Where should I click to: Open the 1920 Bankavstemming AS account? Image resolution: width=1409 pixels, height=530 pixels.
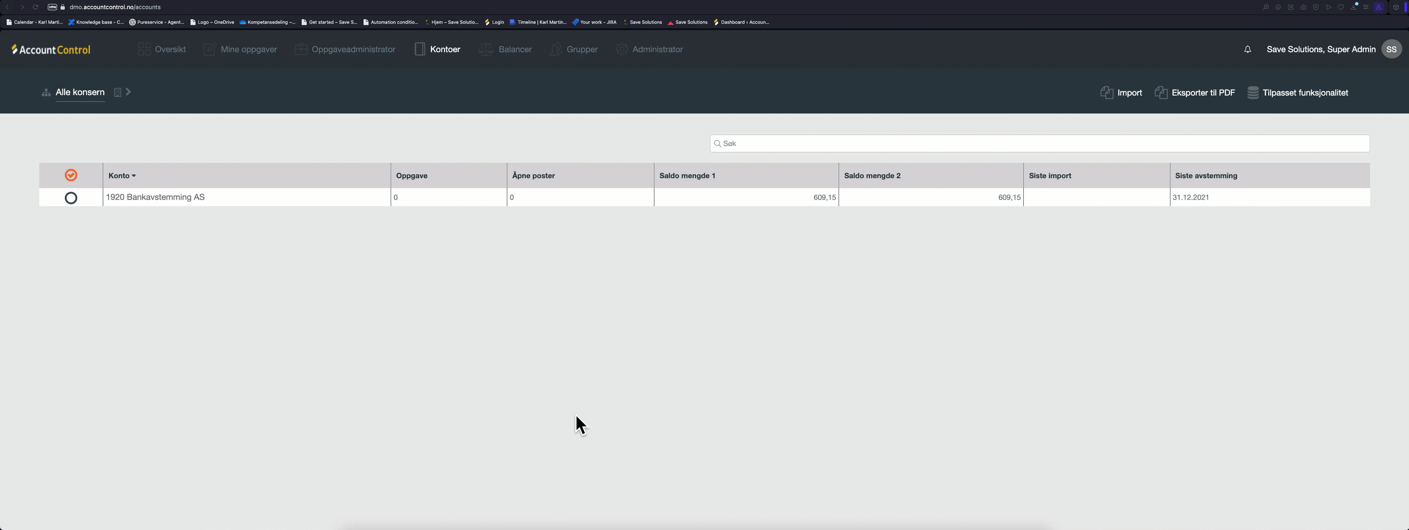pos(155,197)
